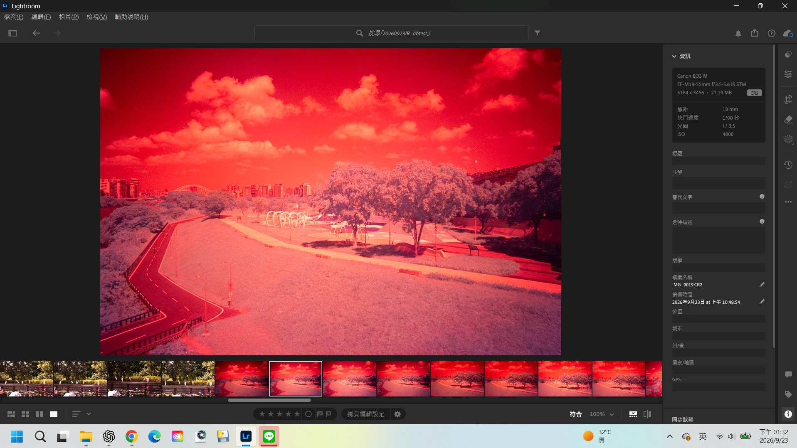Open the Keywords tag panel
Image resolution: width=797 pixels, height=448 pixels.
[x=788, y=394]
